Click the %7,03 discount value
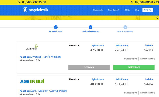The width and height of the screenshot is (159, 97). click(149, 50)
